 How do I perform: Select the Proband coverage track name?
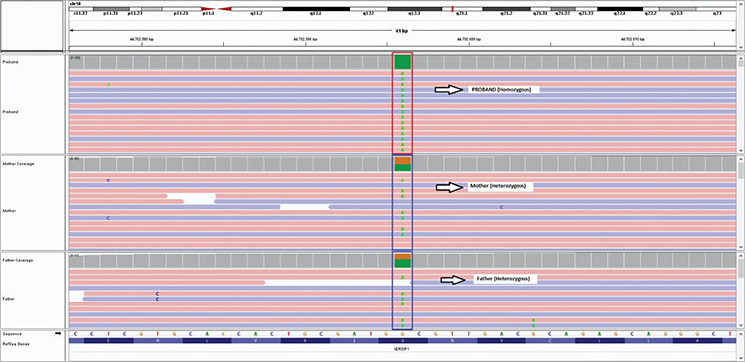tap(10, 62)
